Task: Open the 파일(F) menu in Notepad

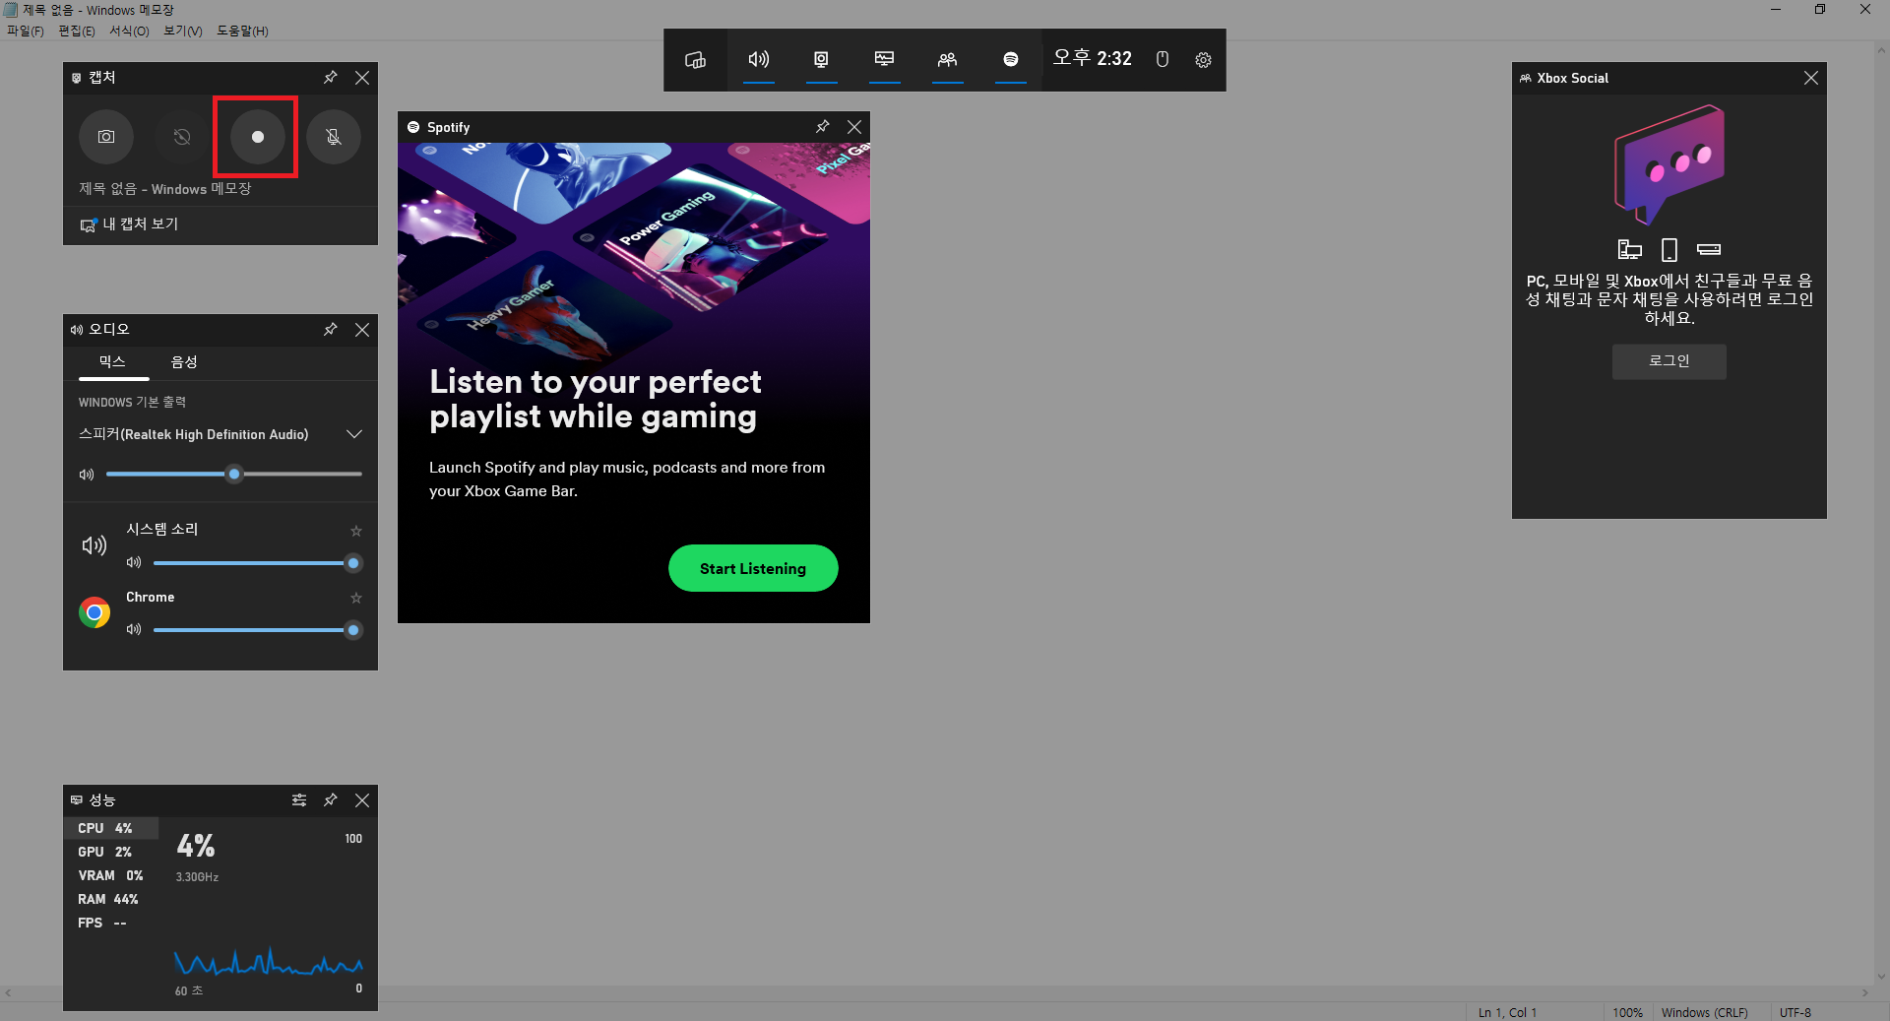Action: [26, 31]
